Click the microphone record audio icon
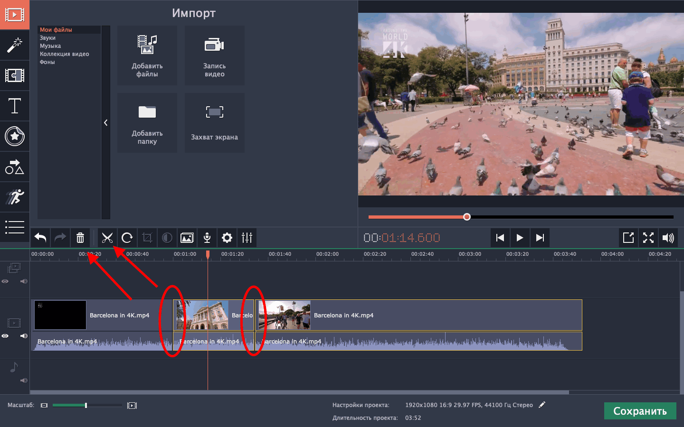Screen dimensions: 684x427 (207, 238)
